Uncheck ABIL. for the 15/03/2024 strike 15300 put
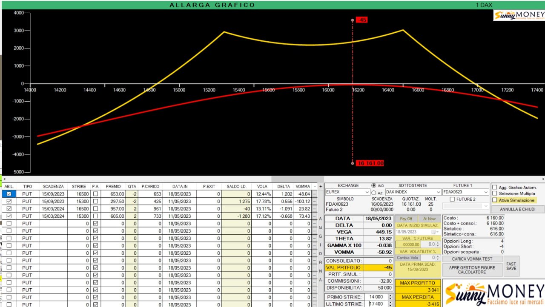The width and height of the screenshot is (545, 307). coord(10,216)
